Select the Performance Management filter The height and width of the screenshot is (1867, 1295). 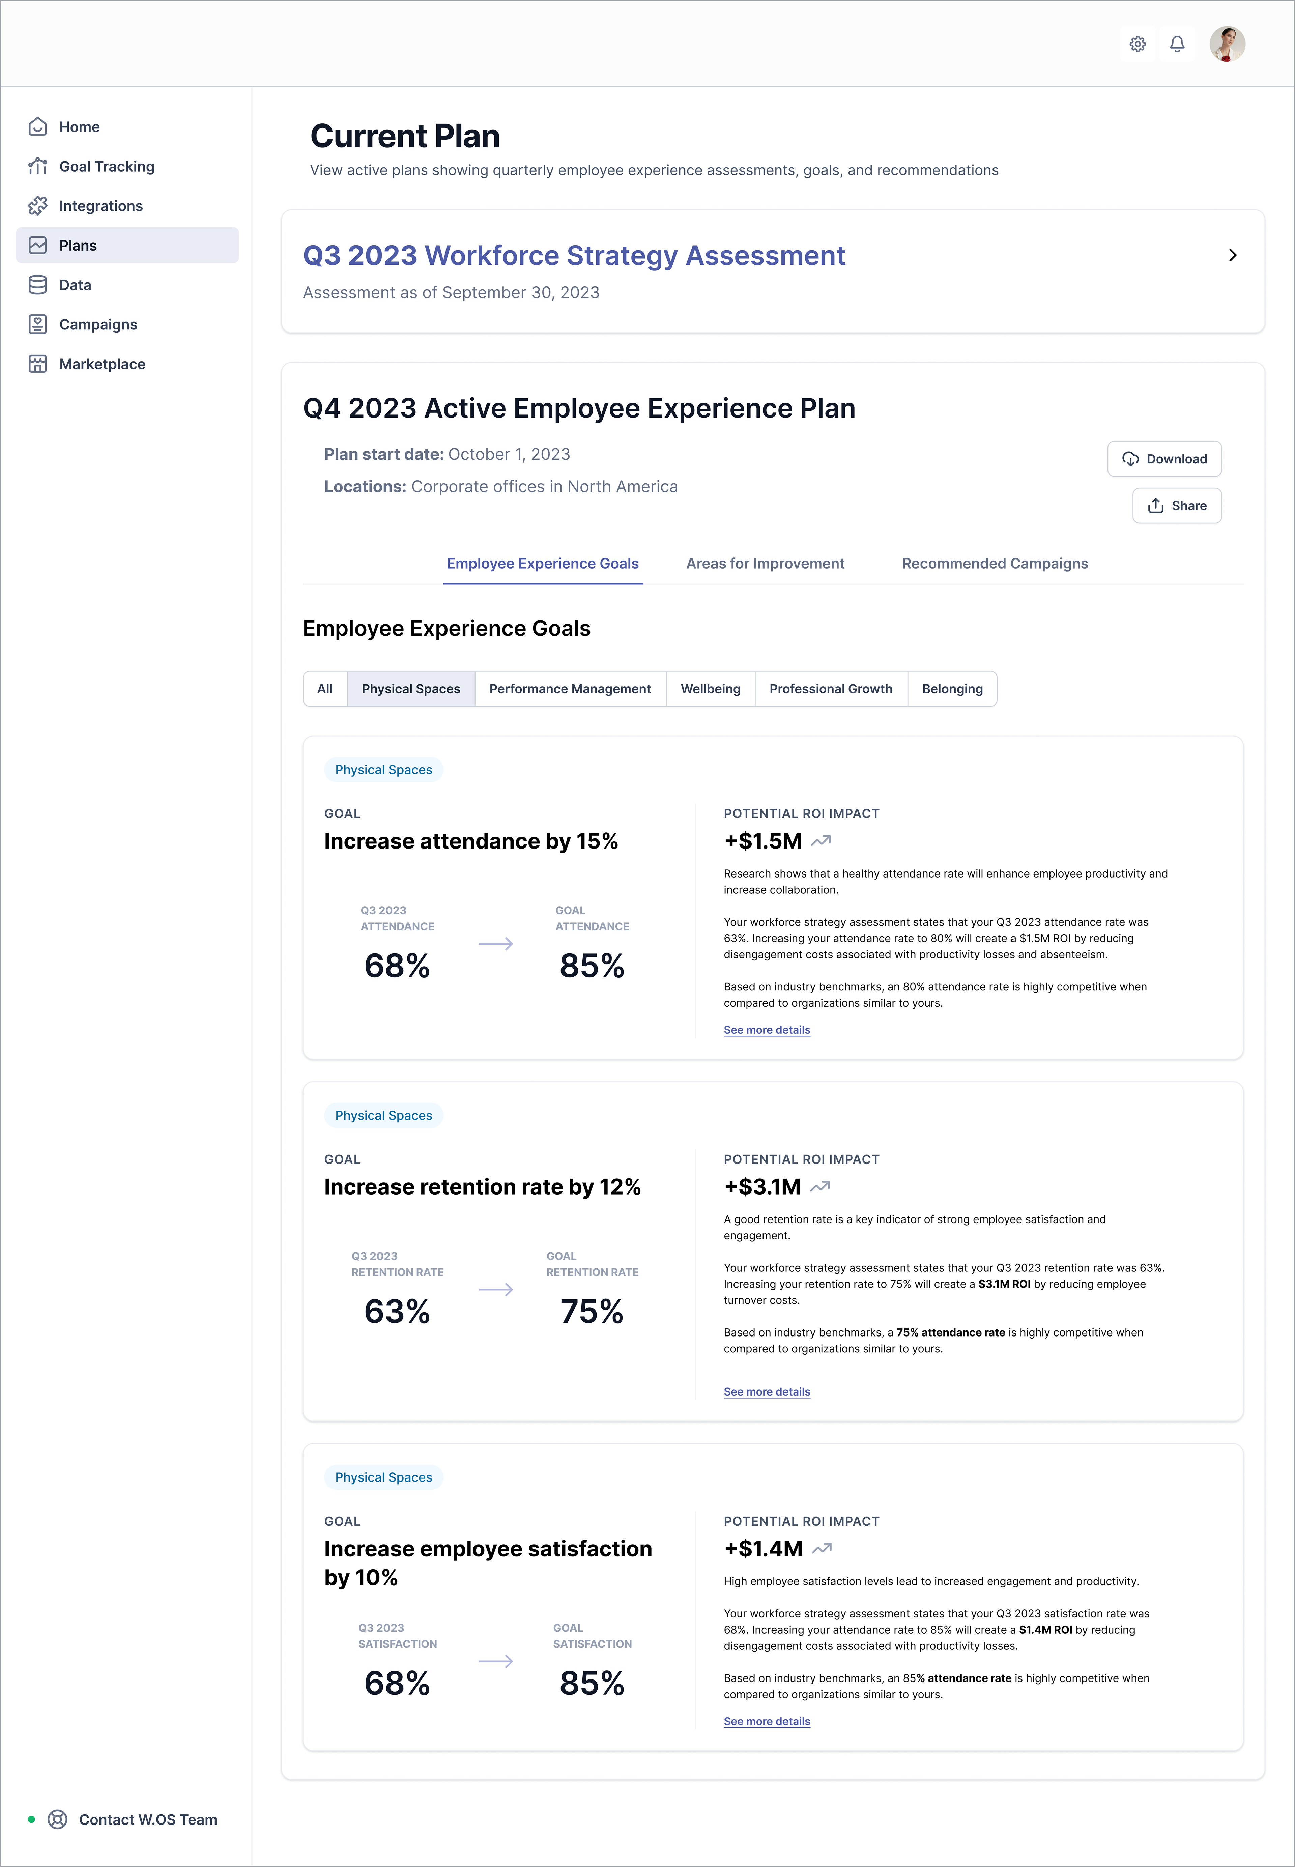(570, 689)
